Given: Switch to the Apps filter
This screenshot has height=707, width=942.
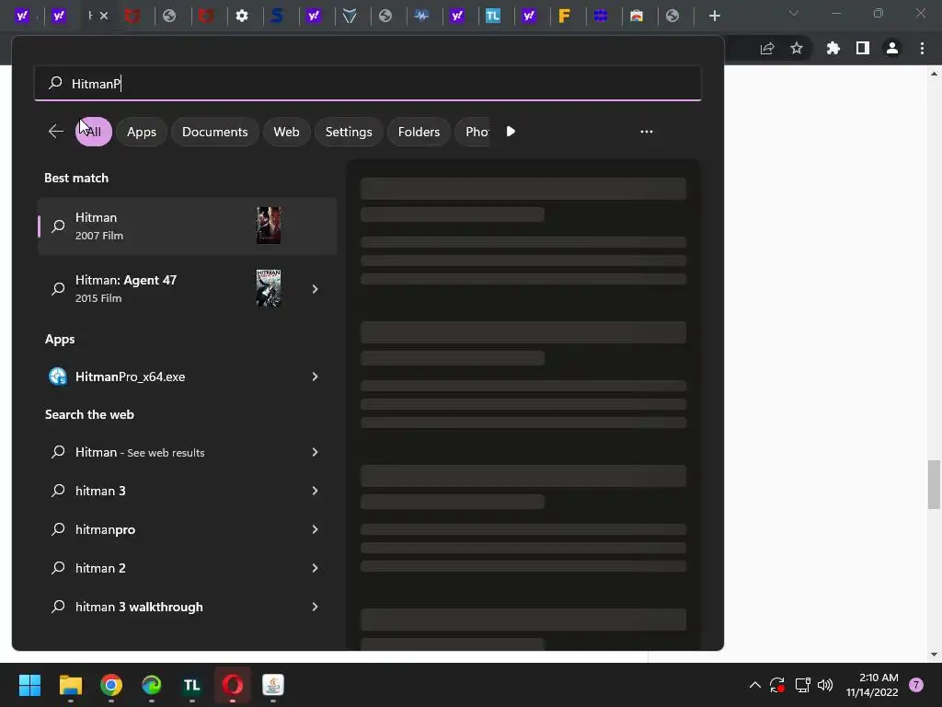Looking at the screenshot, I should pos(142,132).
